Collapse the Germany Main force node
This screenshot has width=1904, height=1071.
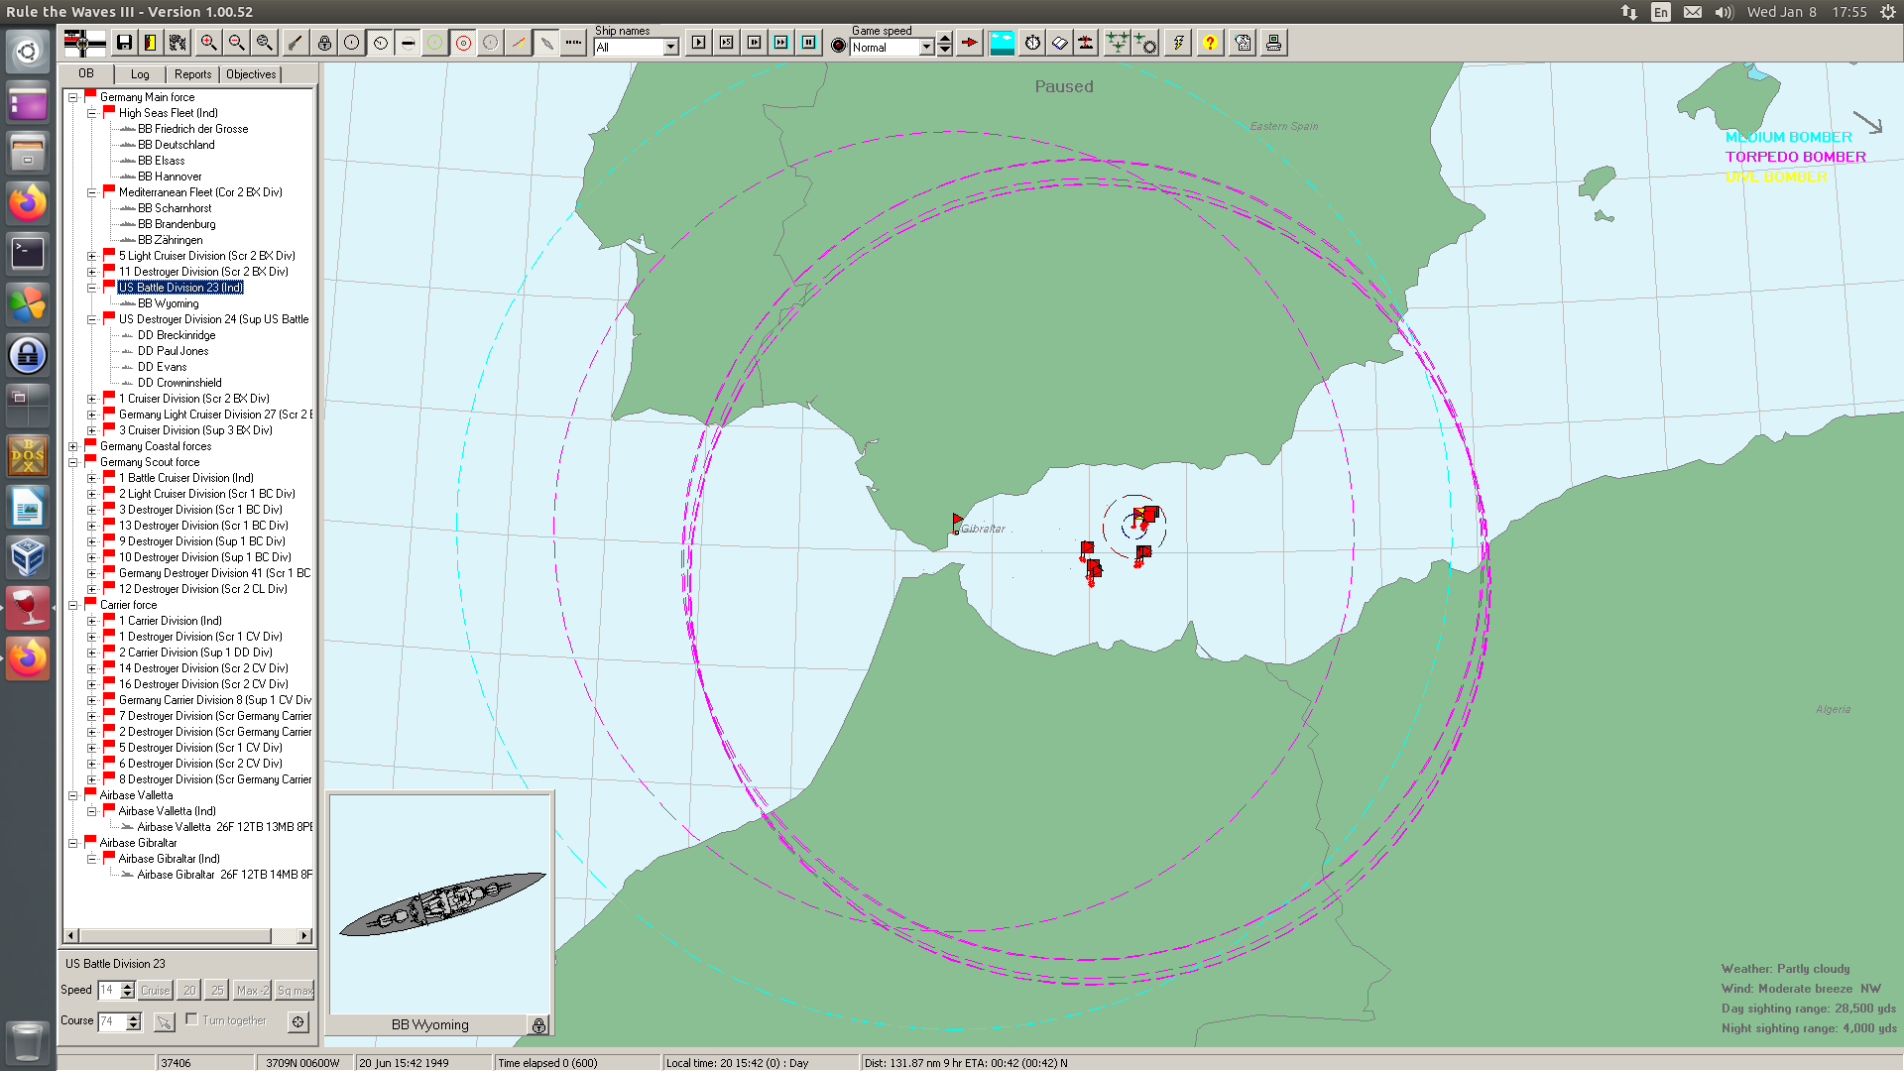(x=72, y=97)
